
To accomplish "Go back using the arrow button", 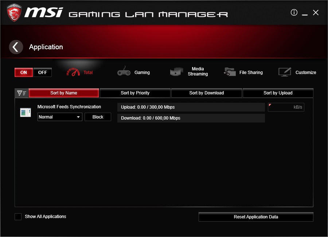I will point(16,47).
